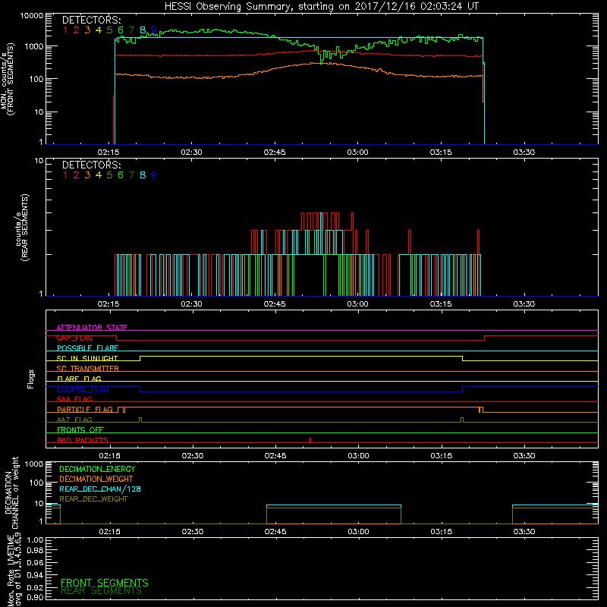Click cyan detector "8" in the front segments legend
Image resolution: width=607 pixels, height=607 pixels.
(143, 30)
